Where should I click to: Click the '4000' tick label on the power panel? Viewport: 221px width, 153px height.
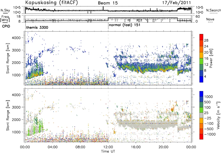click(16, 38)
